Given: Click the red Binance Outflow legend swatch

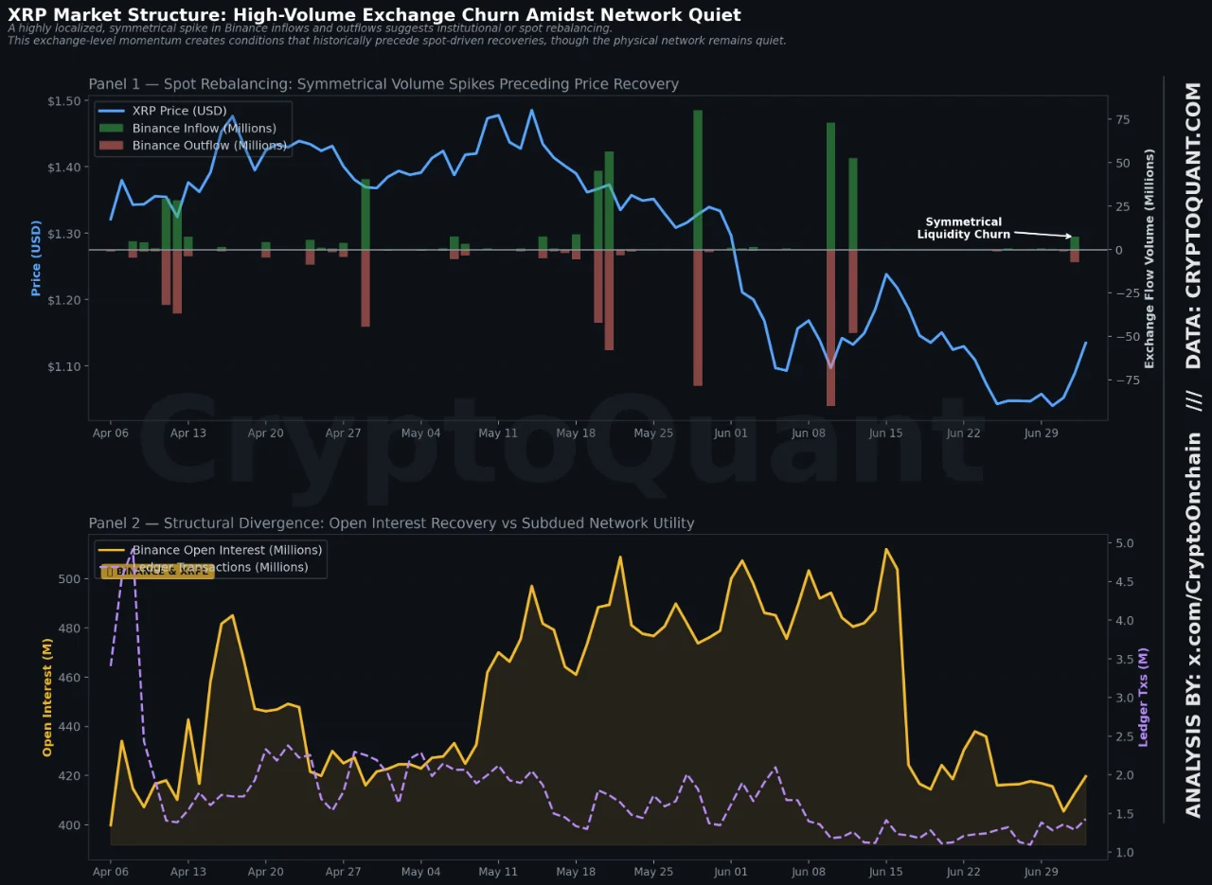Looking at the screenshot, I should click(113, 145).
